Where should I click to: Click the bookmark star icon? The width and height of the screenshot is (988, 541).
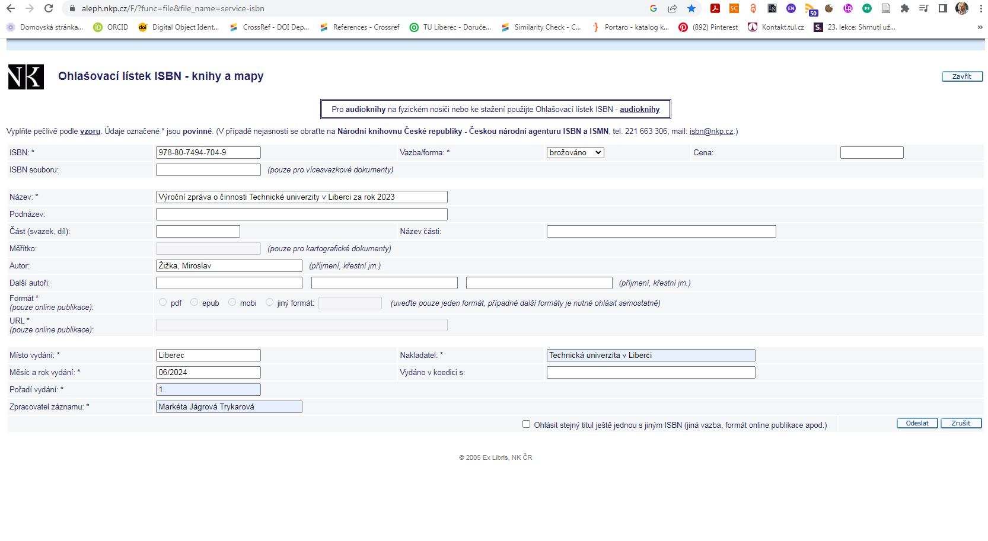[691, 8]
